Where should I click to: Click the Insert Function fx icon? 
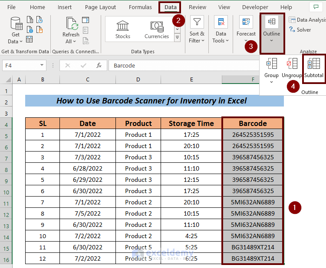(99, 65)
